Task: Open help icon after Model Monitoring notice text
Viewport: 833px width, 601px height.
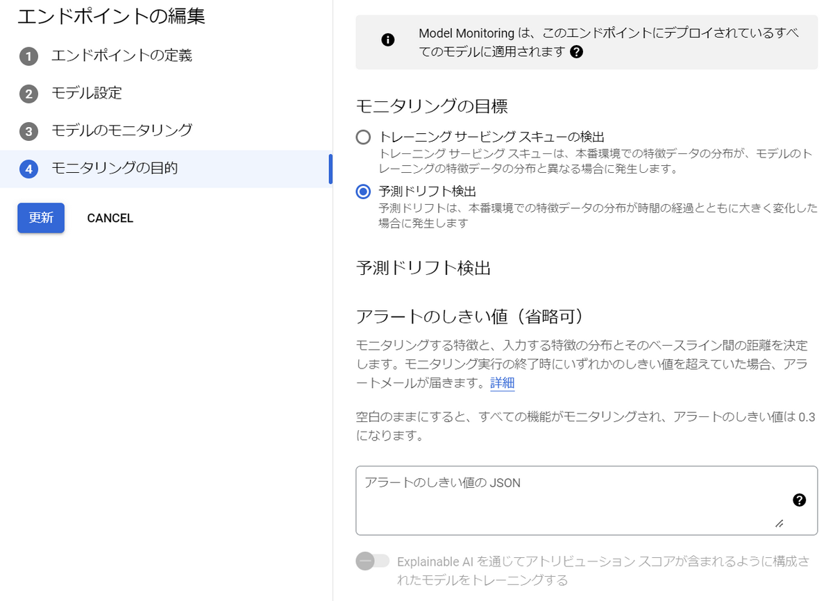Action: [575, 52]
